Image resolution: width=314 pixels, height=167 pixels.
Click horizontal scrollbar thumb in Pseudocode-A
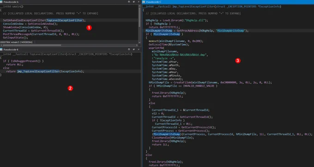point(32,45)
